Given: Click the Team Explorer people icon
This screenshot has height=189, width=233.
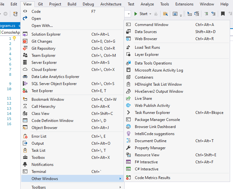Looking at the screenshot, I should [25, 55].
